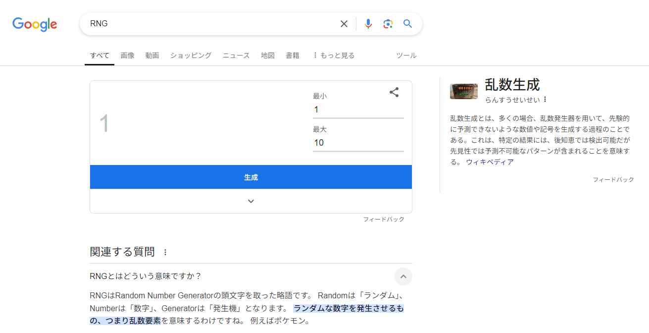Expand the もっと見る menu

[334, 55]
